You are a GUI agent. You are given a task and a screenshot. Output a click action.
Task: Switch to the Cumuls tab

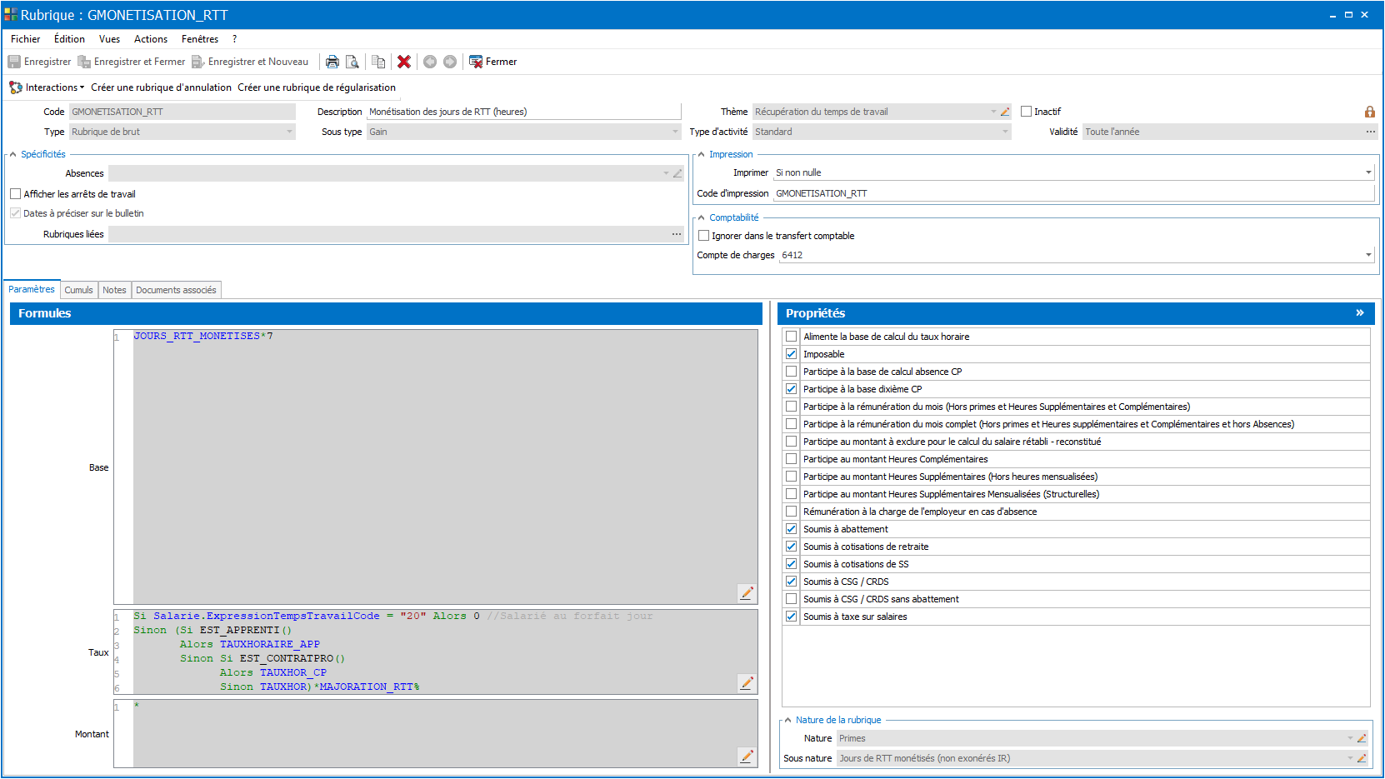coord(79,290)
